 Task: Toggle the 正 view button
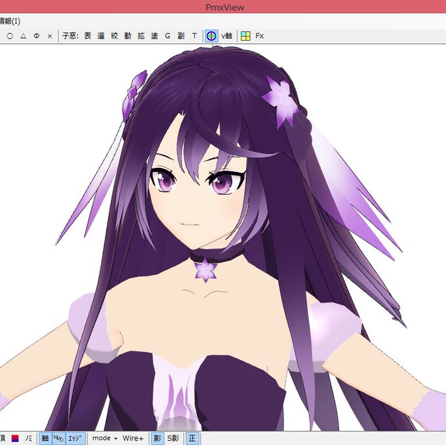click(x=192, y=438)
